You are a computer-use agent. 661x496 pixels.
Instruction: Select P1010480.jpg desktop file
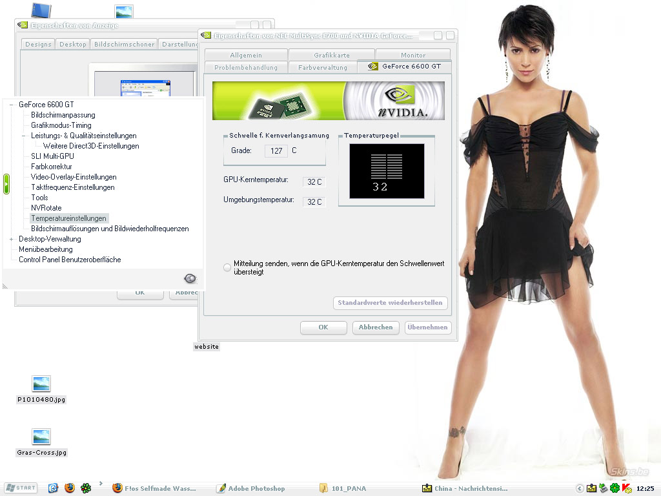[41, 389]
